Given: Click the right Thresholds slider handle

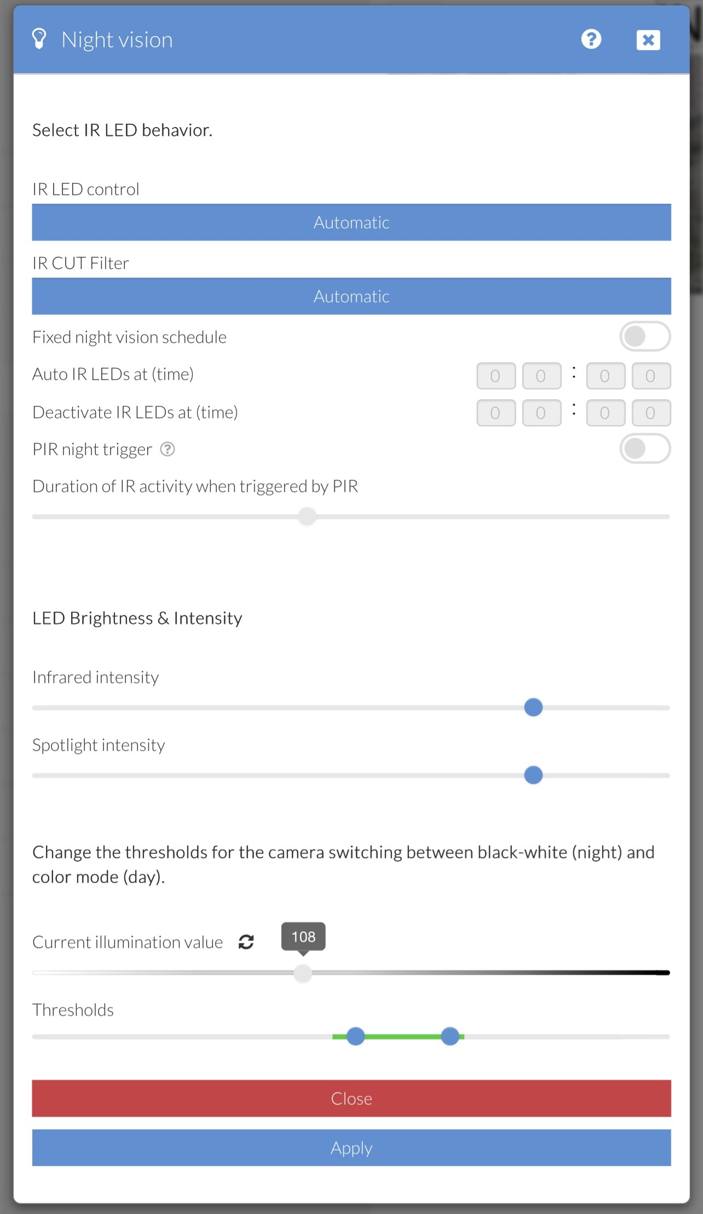Looking at the screenshot, I should click(450, 1036).
